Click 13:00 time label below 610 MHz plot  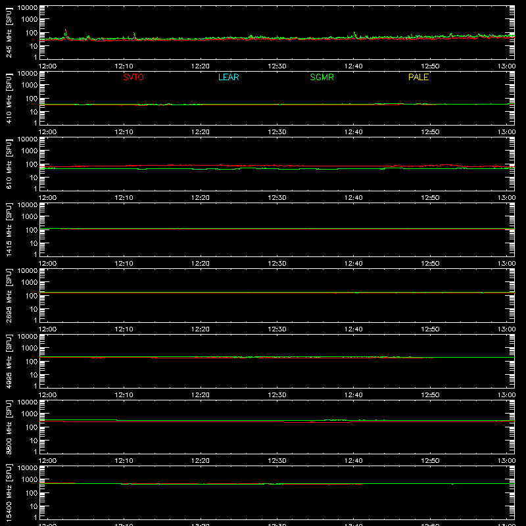tap(506, 198)
